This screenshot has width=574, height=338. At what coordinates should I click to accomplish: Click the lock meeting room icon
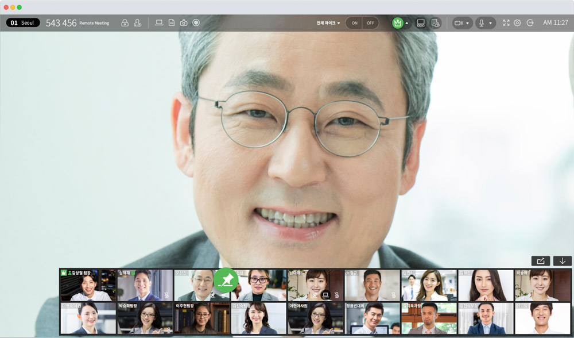[125, 23]
